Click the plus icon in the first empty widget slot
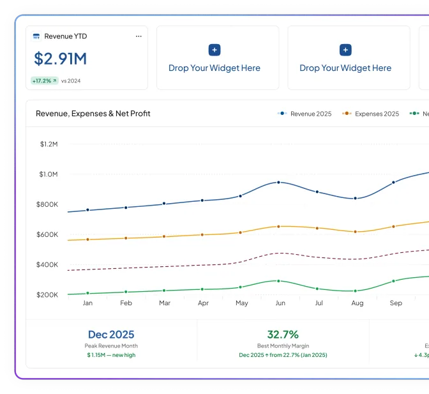429x394 pixels. coord(214,50)
